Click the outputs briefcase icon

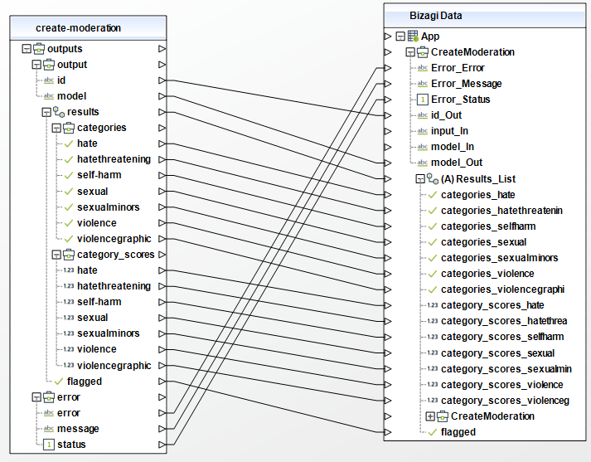39,49
